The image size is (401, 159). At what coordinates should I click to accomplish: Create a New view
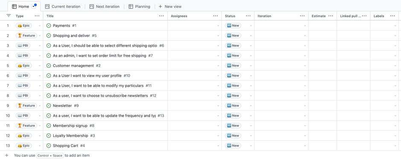(170, 7)
